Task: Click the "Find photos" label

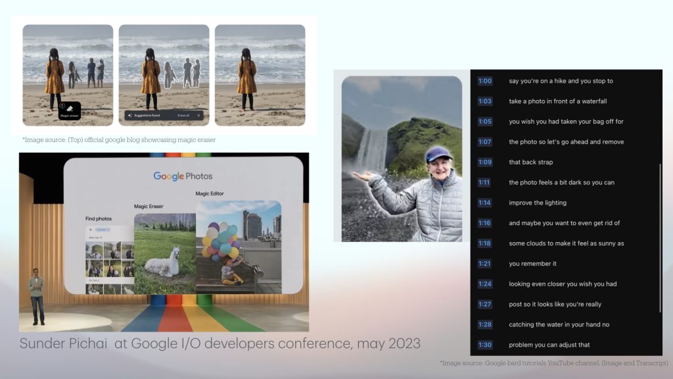Action: pos(99,218)
